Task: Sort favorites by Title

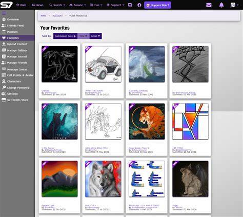Action: pyautogui.click(x=84, y=36)
